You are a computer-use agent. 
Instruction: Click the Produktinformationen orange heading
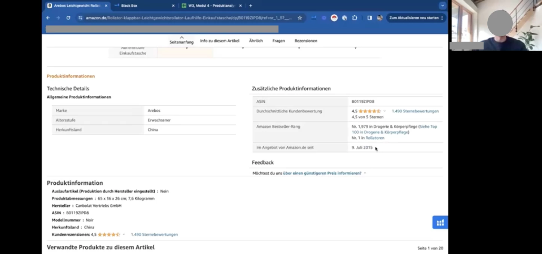click(x=71, y=76)
